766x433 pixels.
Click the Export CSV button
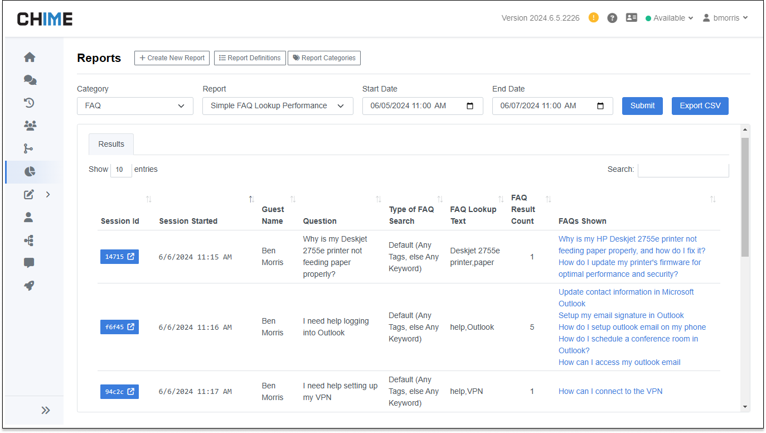(x=700, y=106)
